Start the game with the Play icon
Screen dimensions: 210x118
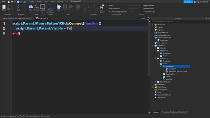pyautogui.click(x=59, y=7)
